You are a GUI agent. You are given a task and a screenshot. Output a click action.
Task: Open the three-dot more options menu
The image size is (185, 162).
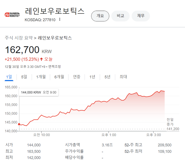pyautogui.click(x=60, y=19)
